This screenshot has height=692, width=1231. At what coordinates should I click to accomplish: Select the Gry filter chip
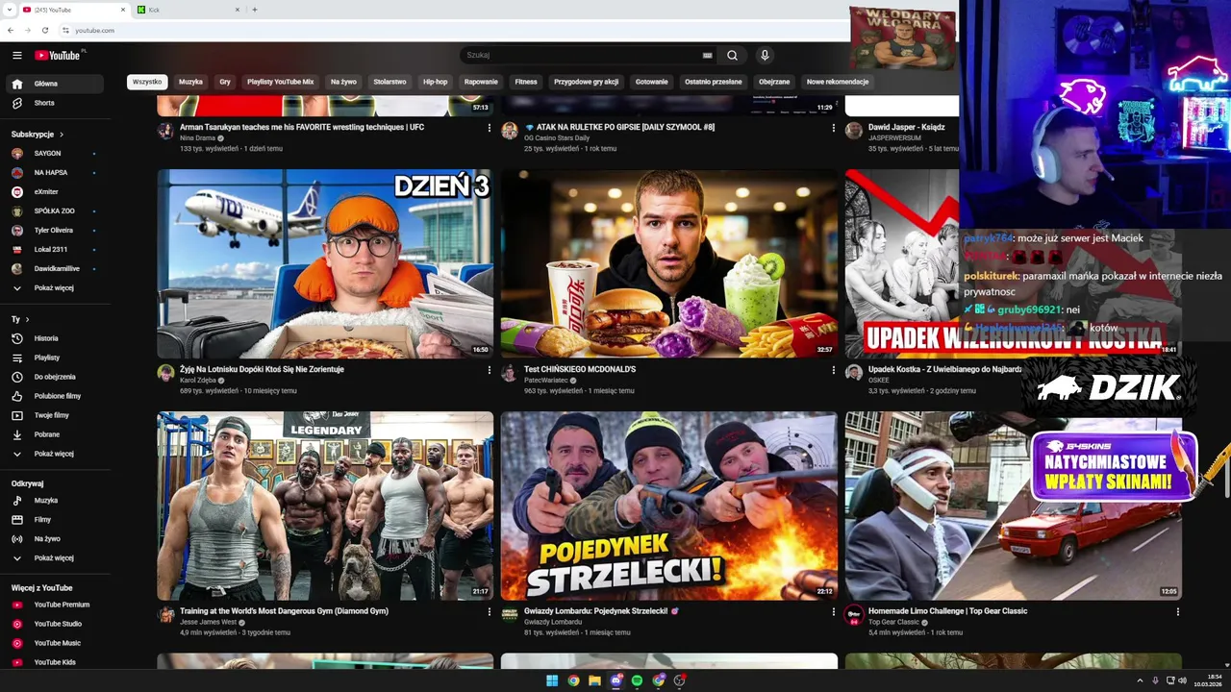pyautogui.click(x=225, y=82)
